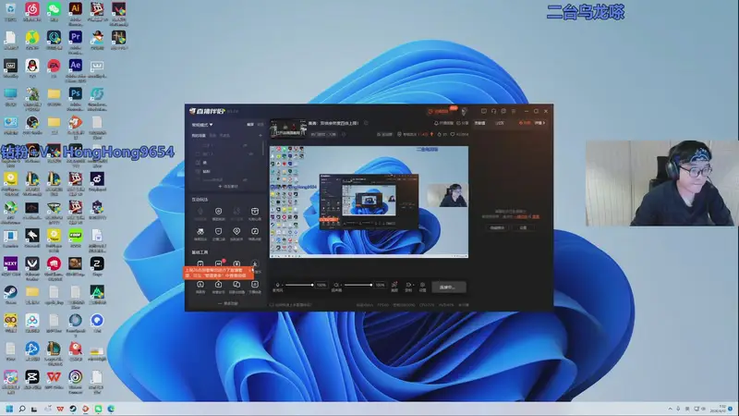
Task: Click the microphone volume slider track
Action: 300,285
